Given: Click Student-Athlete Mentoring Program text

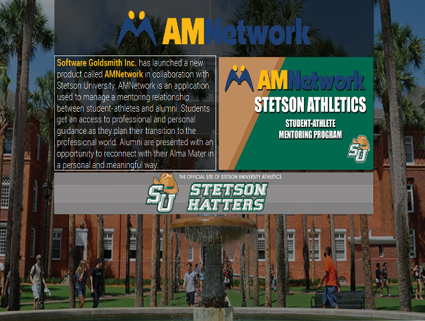Looking at the screenshot, I should pyautogui.click(x=310, y=129).
